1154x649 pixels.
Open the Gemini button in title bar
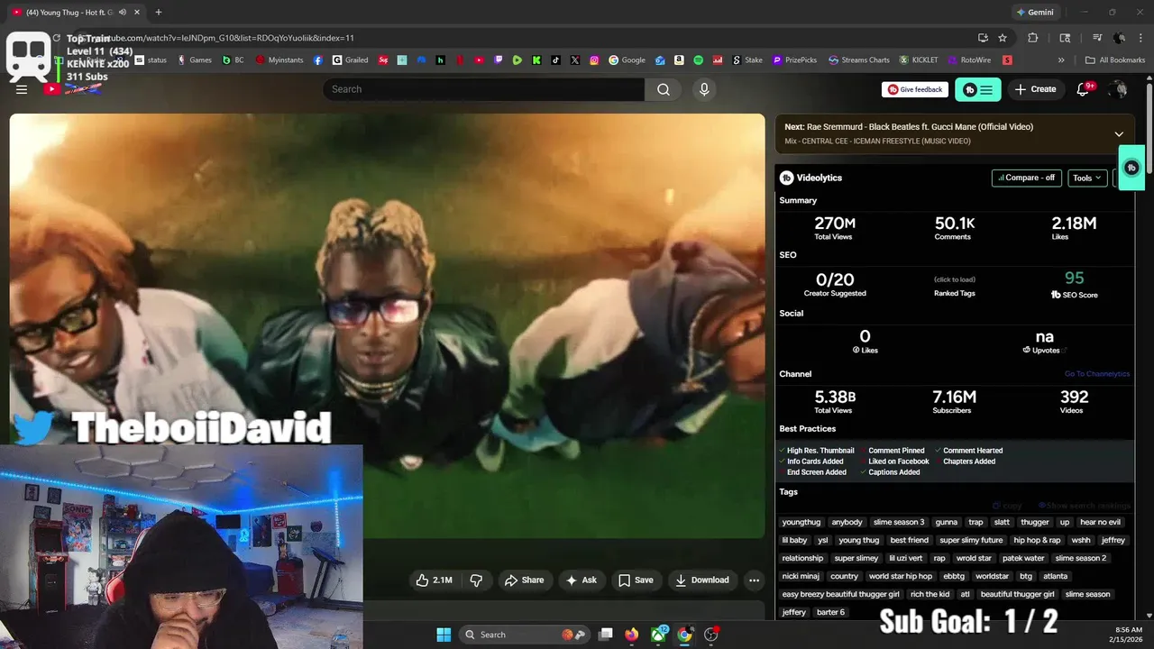click(1034, 13)
